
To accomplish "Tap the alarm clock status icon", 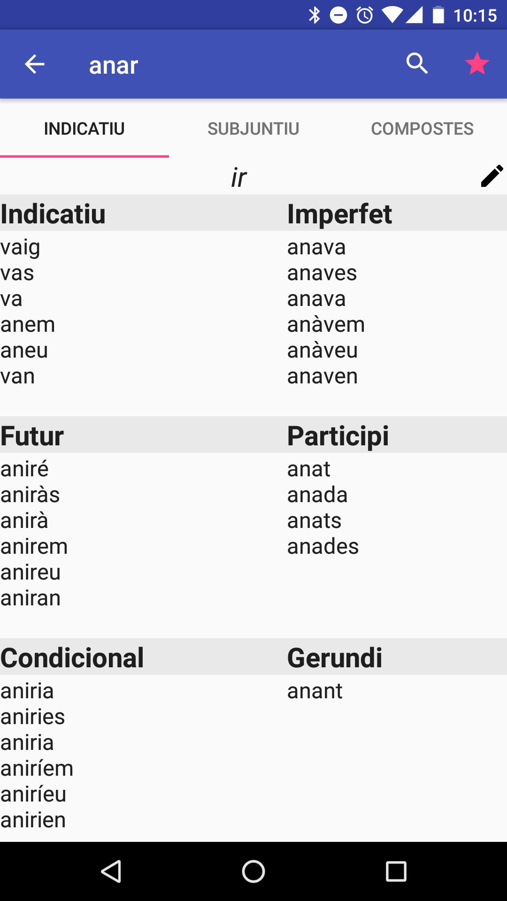I will coord(365,15).
